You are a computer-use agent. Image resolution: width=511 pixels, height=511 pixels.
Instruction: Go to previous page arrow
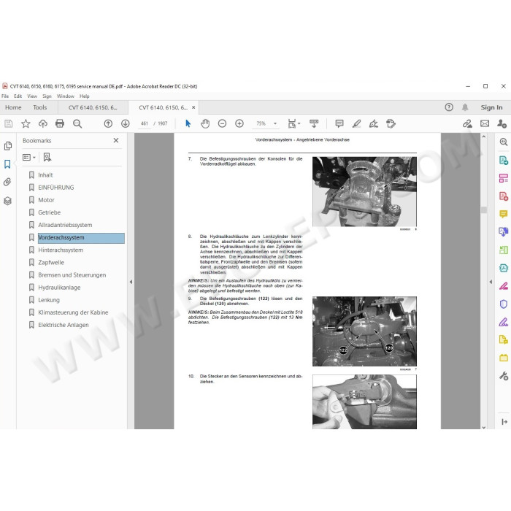pos(108,123)
